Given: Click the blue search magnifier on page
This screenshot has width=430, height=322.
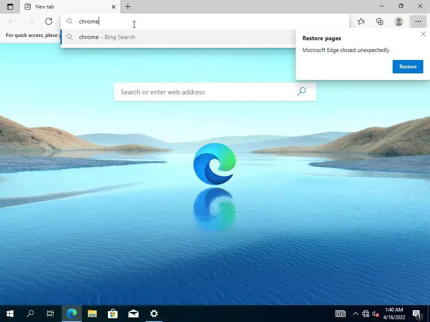Looking at the screenshot, I should (x=302, y=91).
